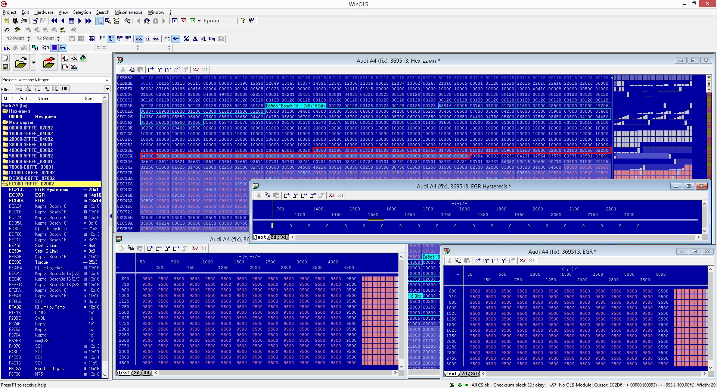717x388 pixels.
Task: Go to the next map with the right arrow
Action: click(80, 21)
